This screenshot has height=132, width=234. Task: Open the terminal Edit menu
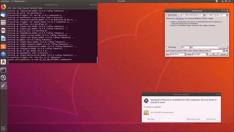coord(14,8)
